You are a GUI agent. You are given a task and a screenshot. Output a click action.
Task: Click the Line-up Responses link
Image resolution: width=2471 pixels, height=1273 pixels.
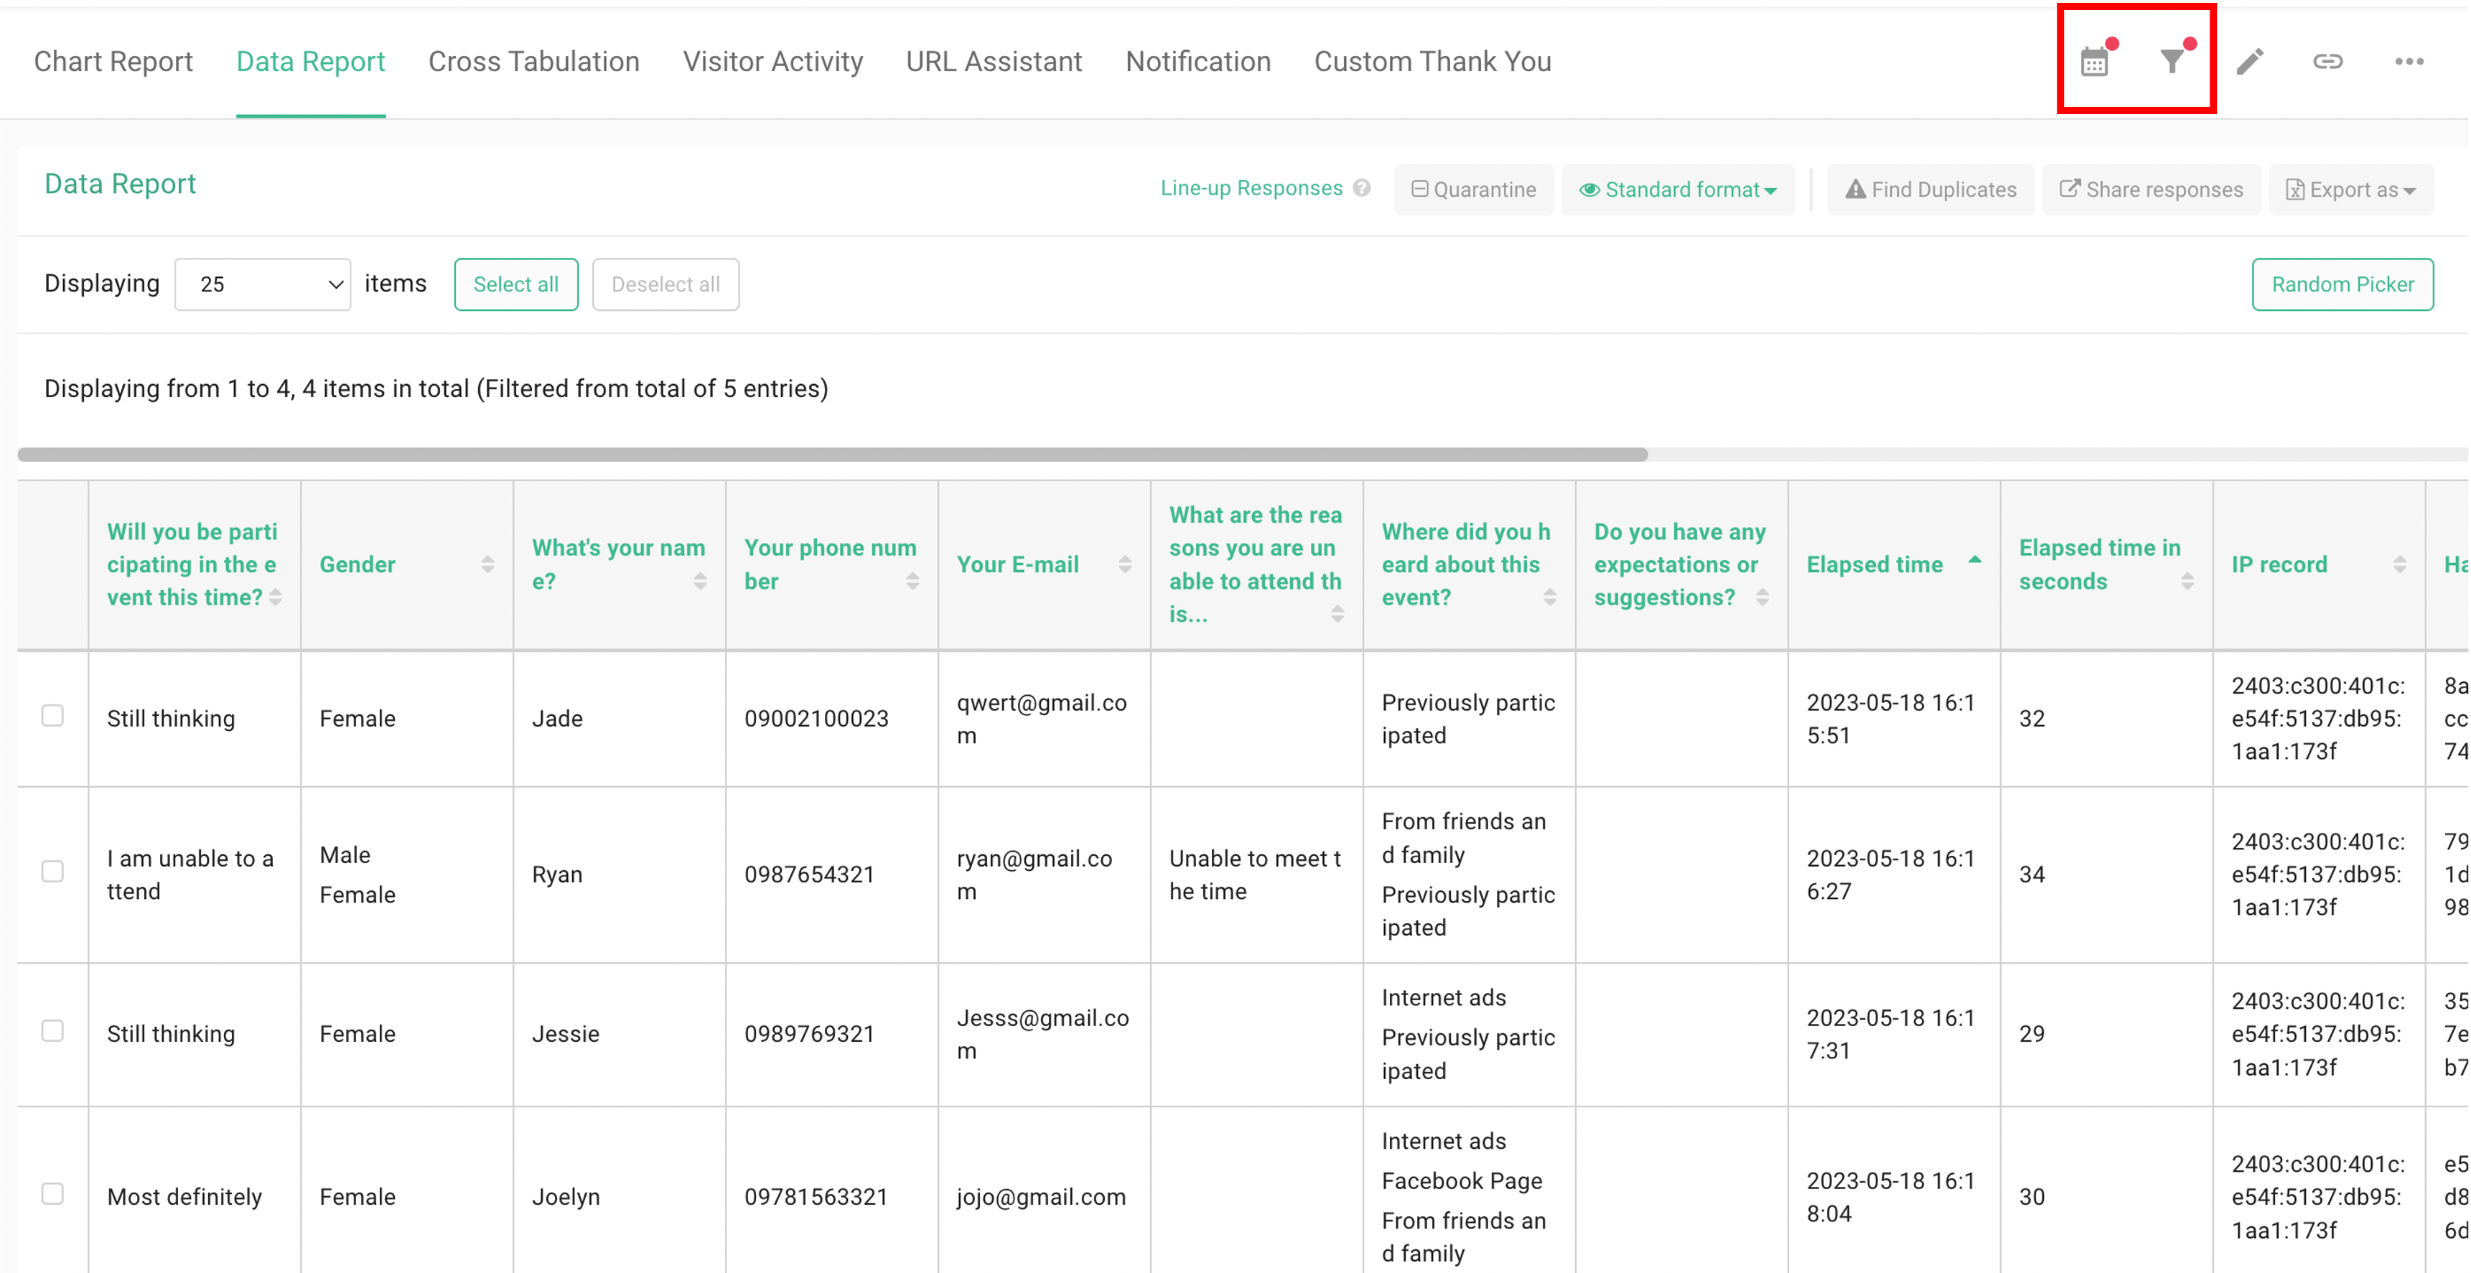click(x=1251, y=188)
